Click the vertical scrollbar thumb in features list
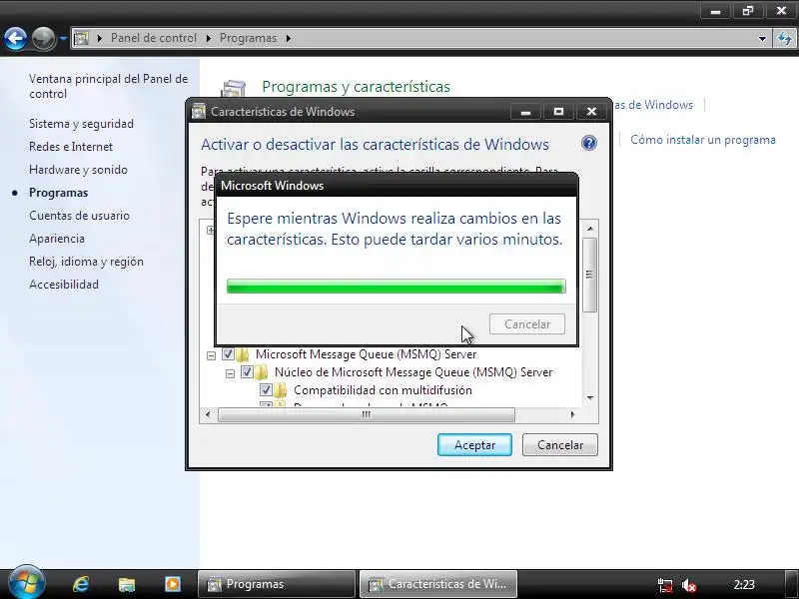This screenshot has height=599, width=799. click(589, 275)
